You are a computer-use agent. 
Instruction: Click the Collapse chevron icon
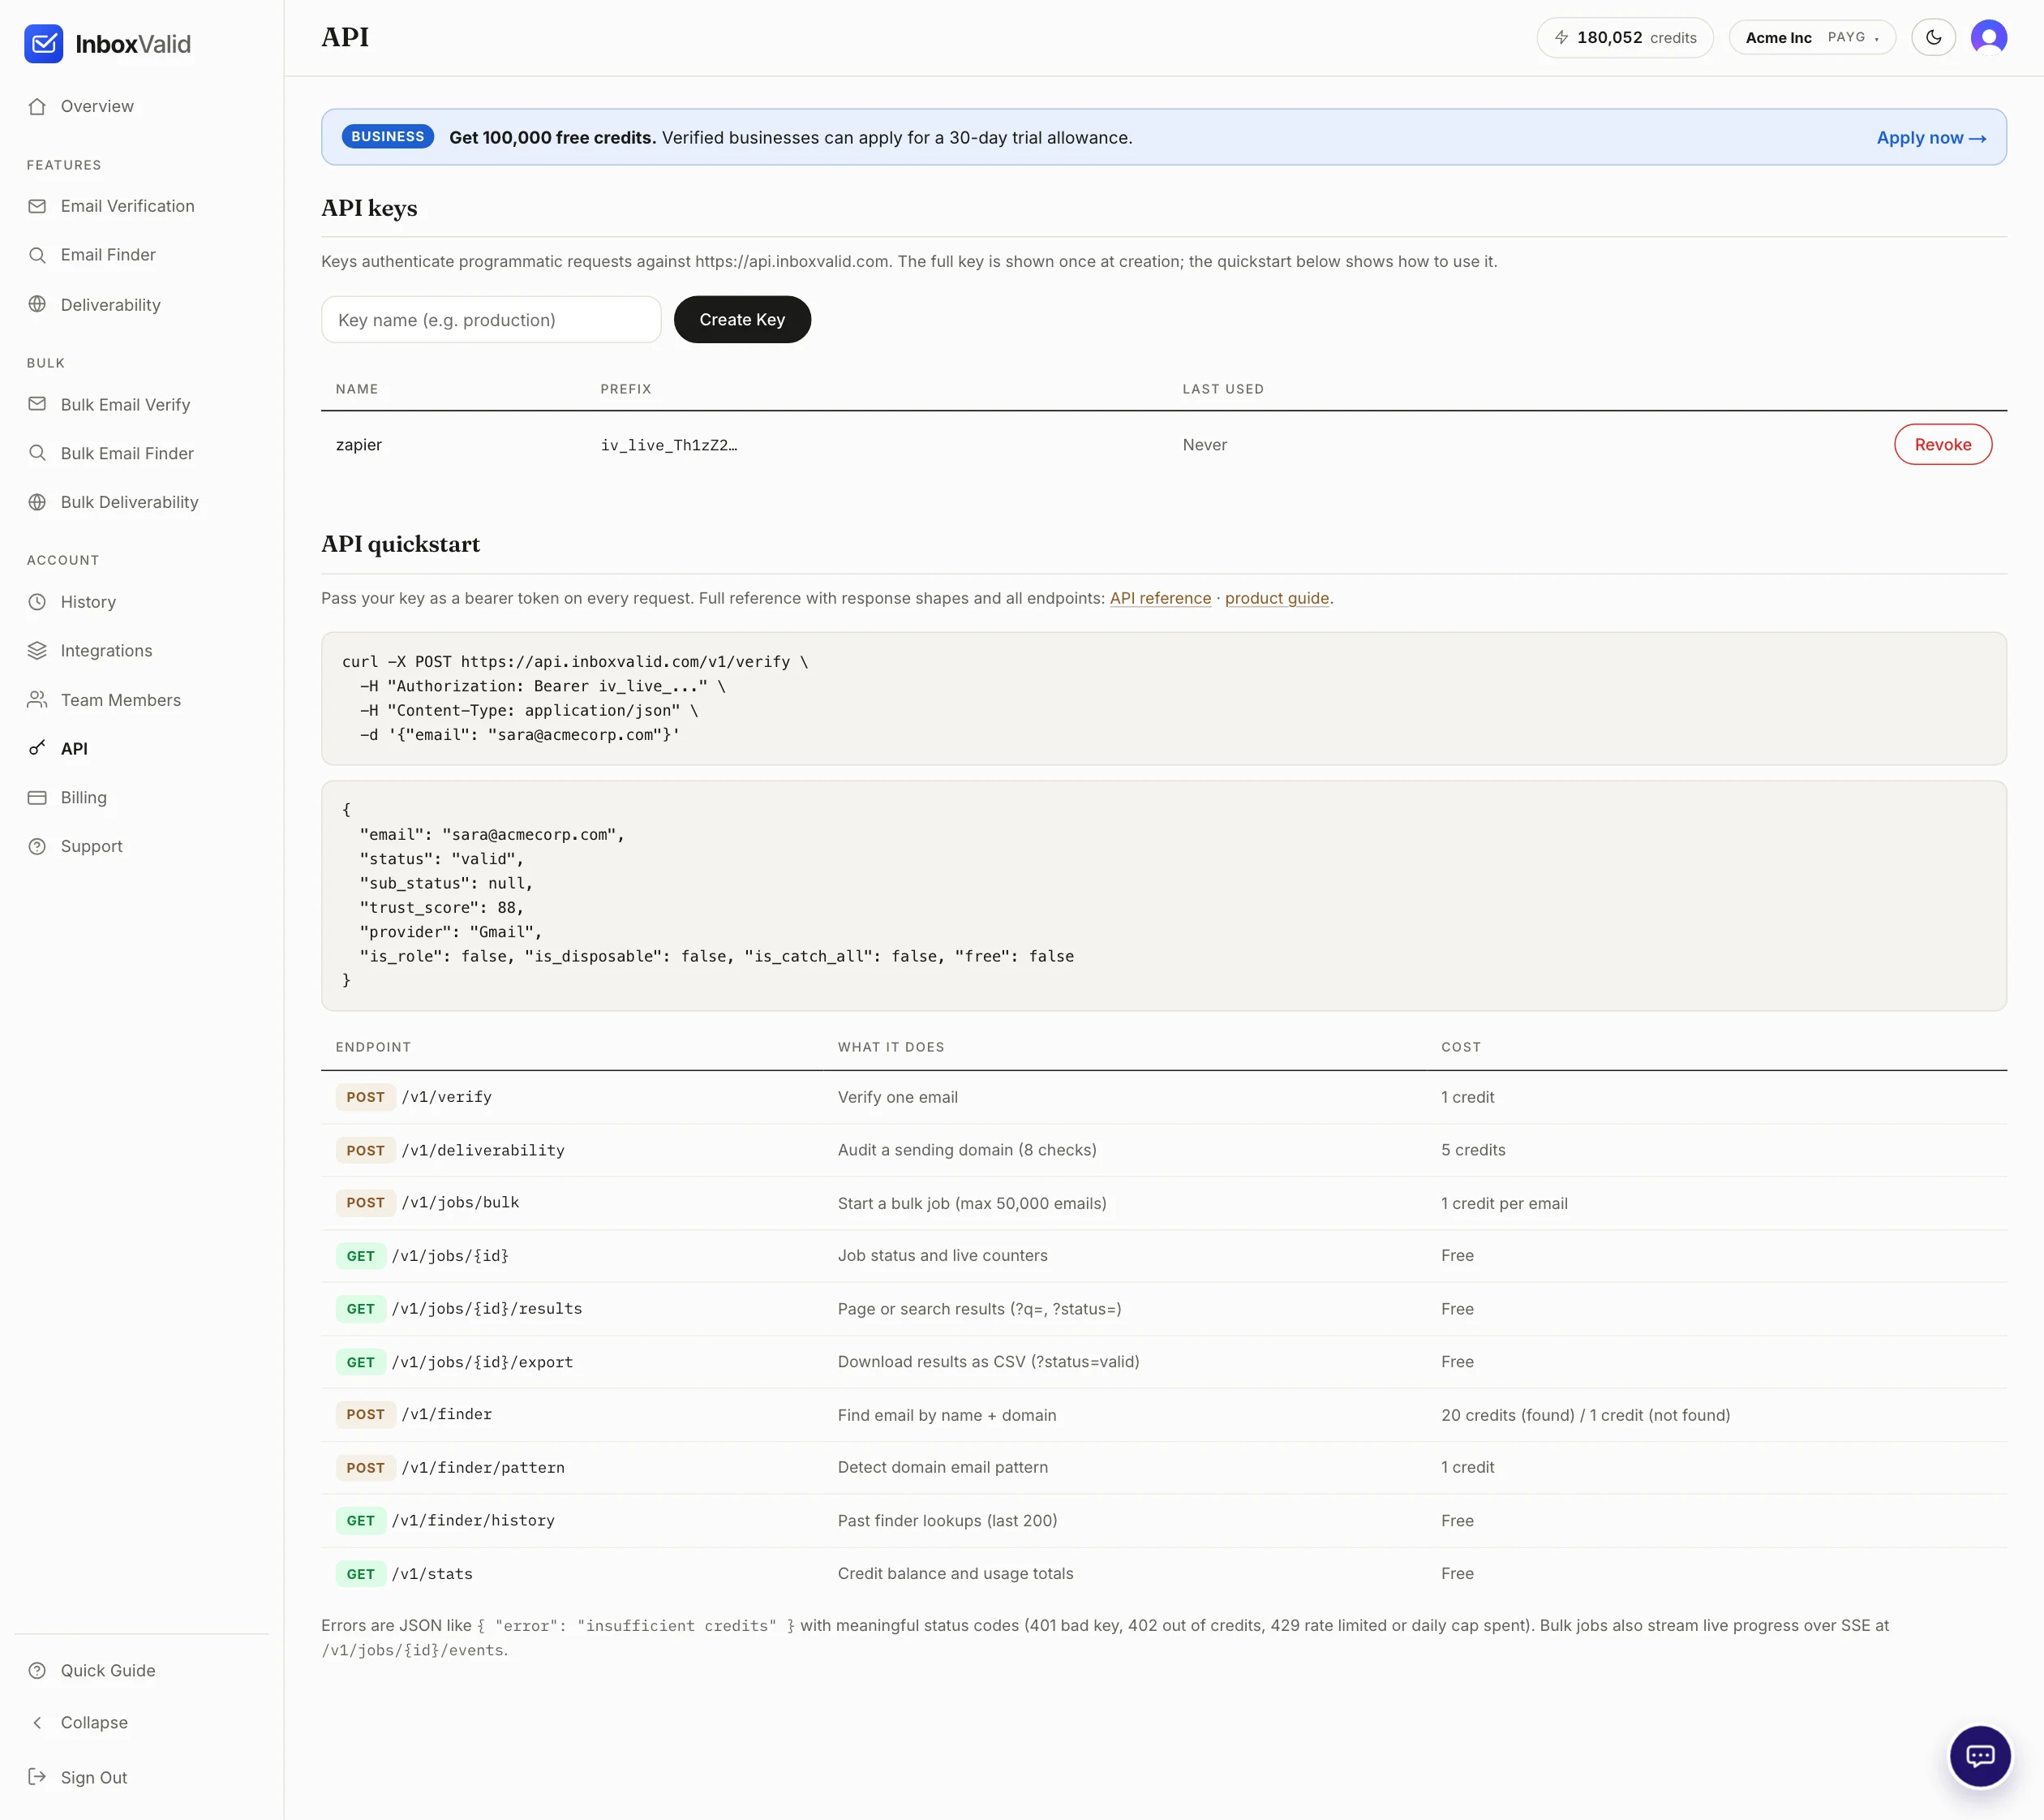pyautogui.click(x=37, y=1722)
